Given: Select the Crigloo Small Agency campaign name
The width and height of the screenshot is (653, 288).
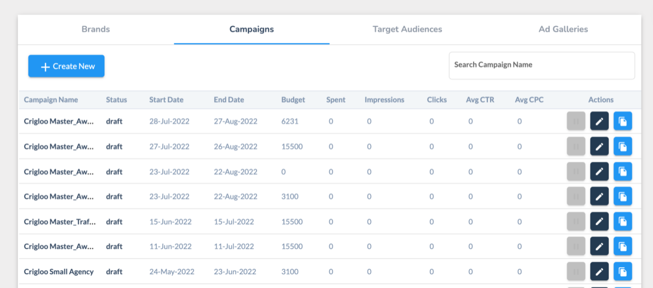Looking at the screenshot, I should pyautogui.click(x=59, y=272).
